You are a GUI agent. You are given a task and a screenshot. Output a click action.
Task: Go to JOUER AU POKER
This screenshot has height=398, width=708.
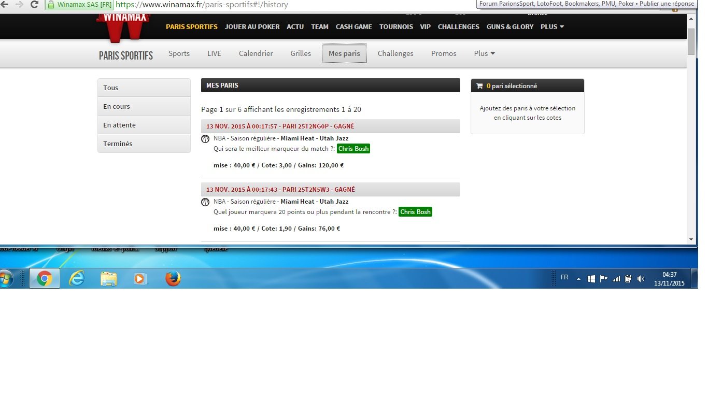252,26
